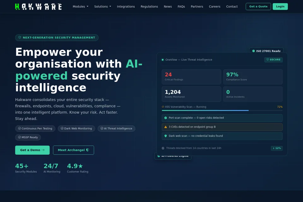
Task: Click the '24/7' AI Monitoring stat
Action: coord(51,166)
